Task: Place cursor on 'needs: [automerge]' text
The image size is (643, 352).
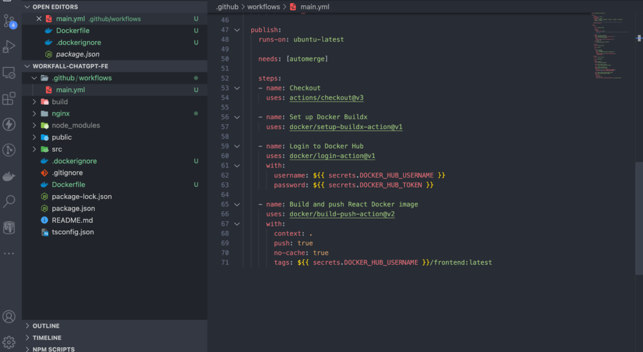Action: [293, 59]
